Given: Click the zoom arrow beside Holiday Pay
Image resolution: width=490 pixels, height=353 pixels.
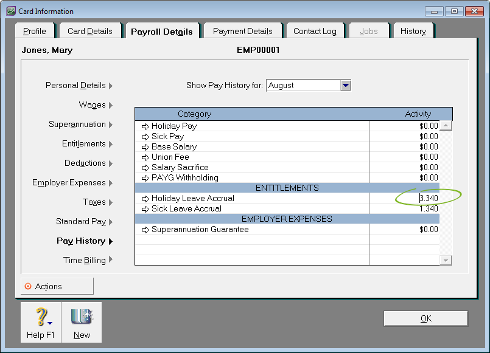Looking at the screenshot, I should click(x=145, y=126).
